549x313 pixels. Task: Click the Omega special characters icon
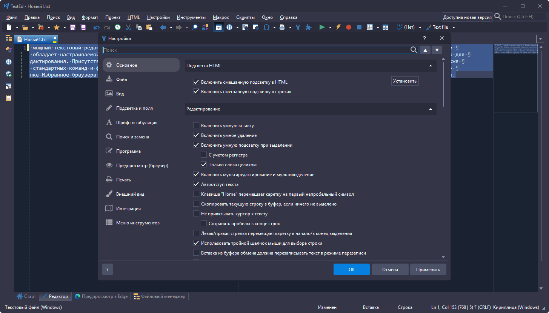tap(266, 27)
